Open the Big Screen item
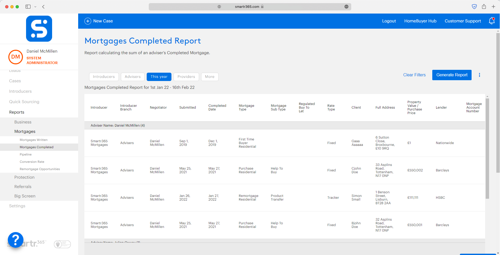500x255 pixels. [x=25, y=196]
